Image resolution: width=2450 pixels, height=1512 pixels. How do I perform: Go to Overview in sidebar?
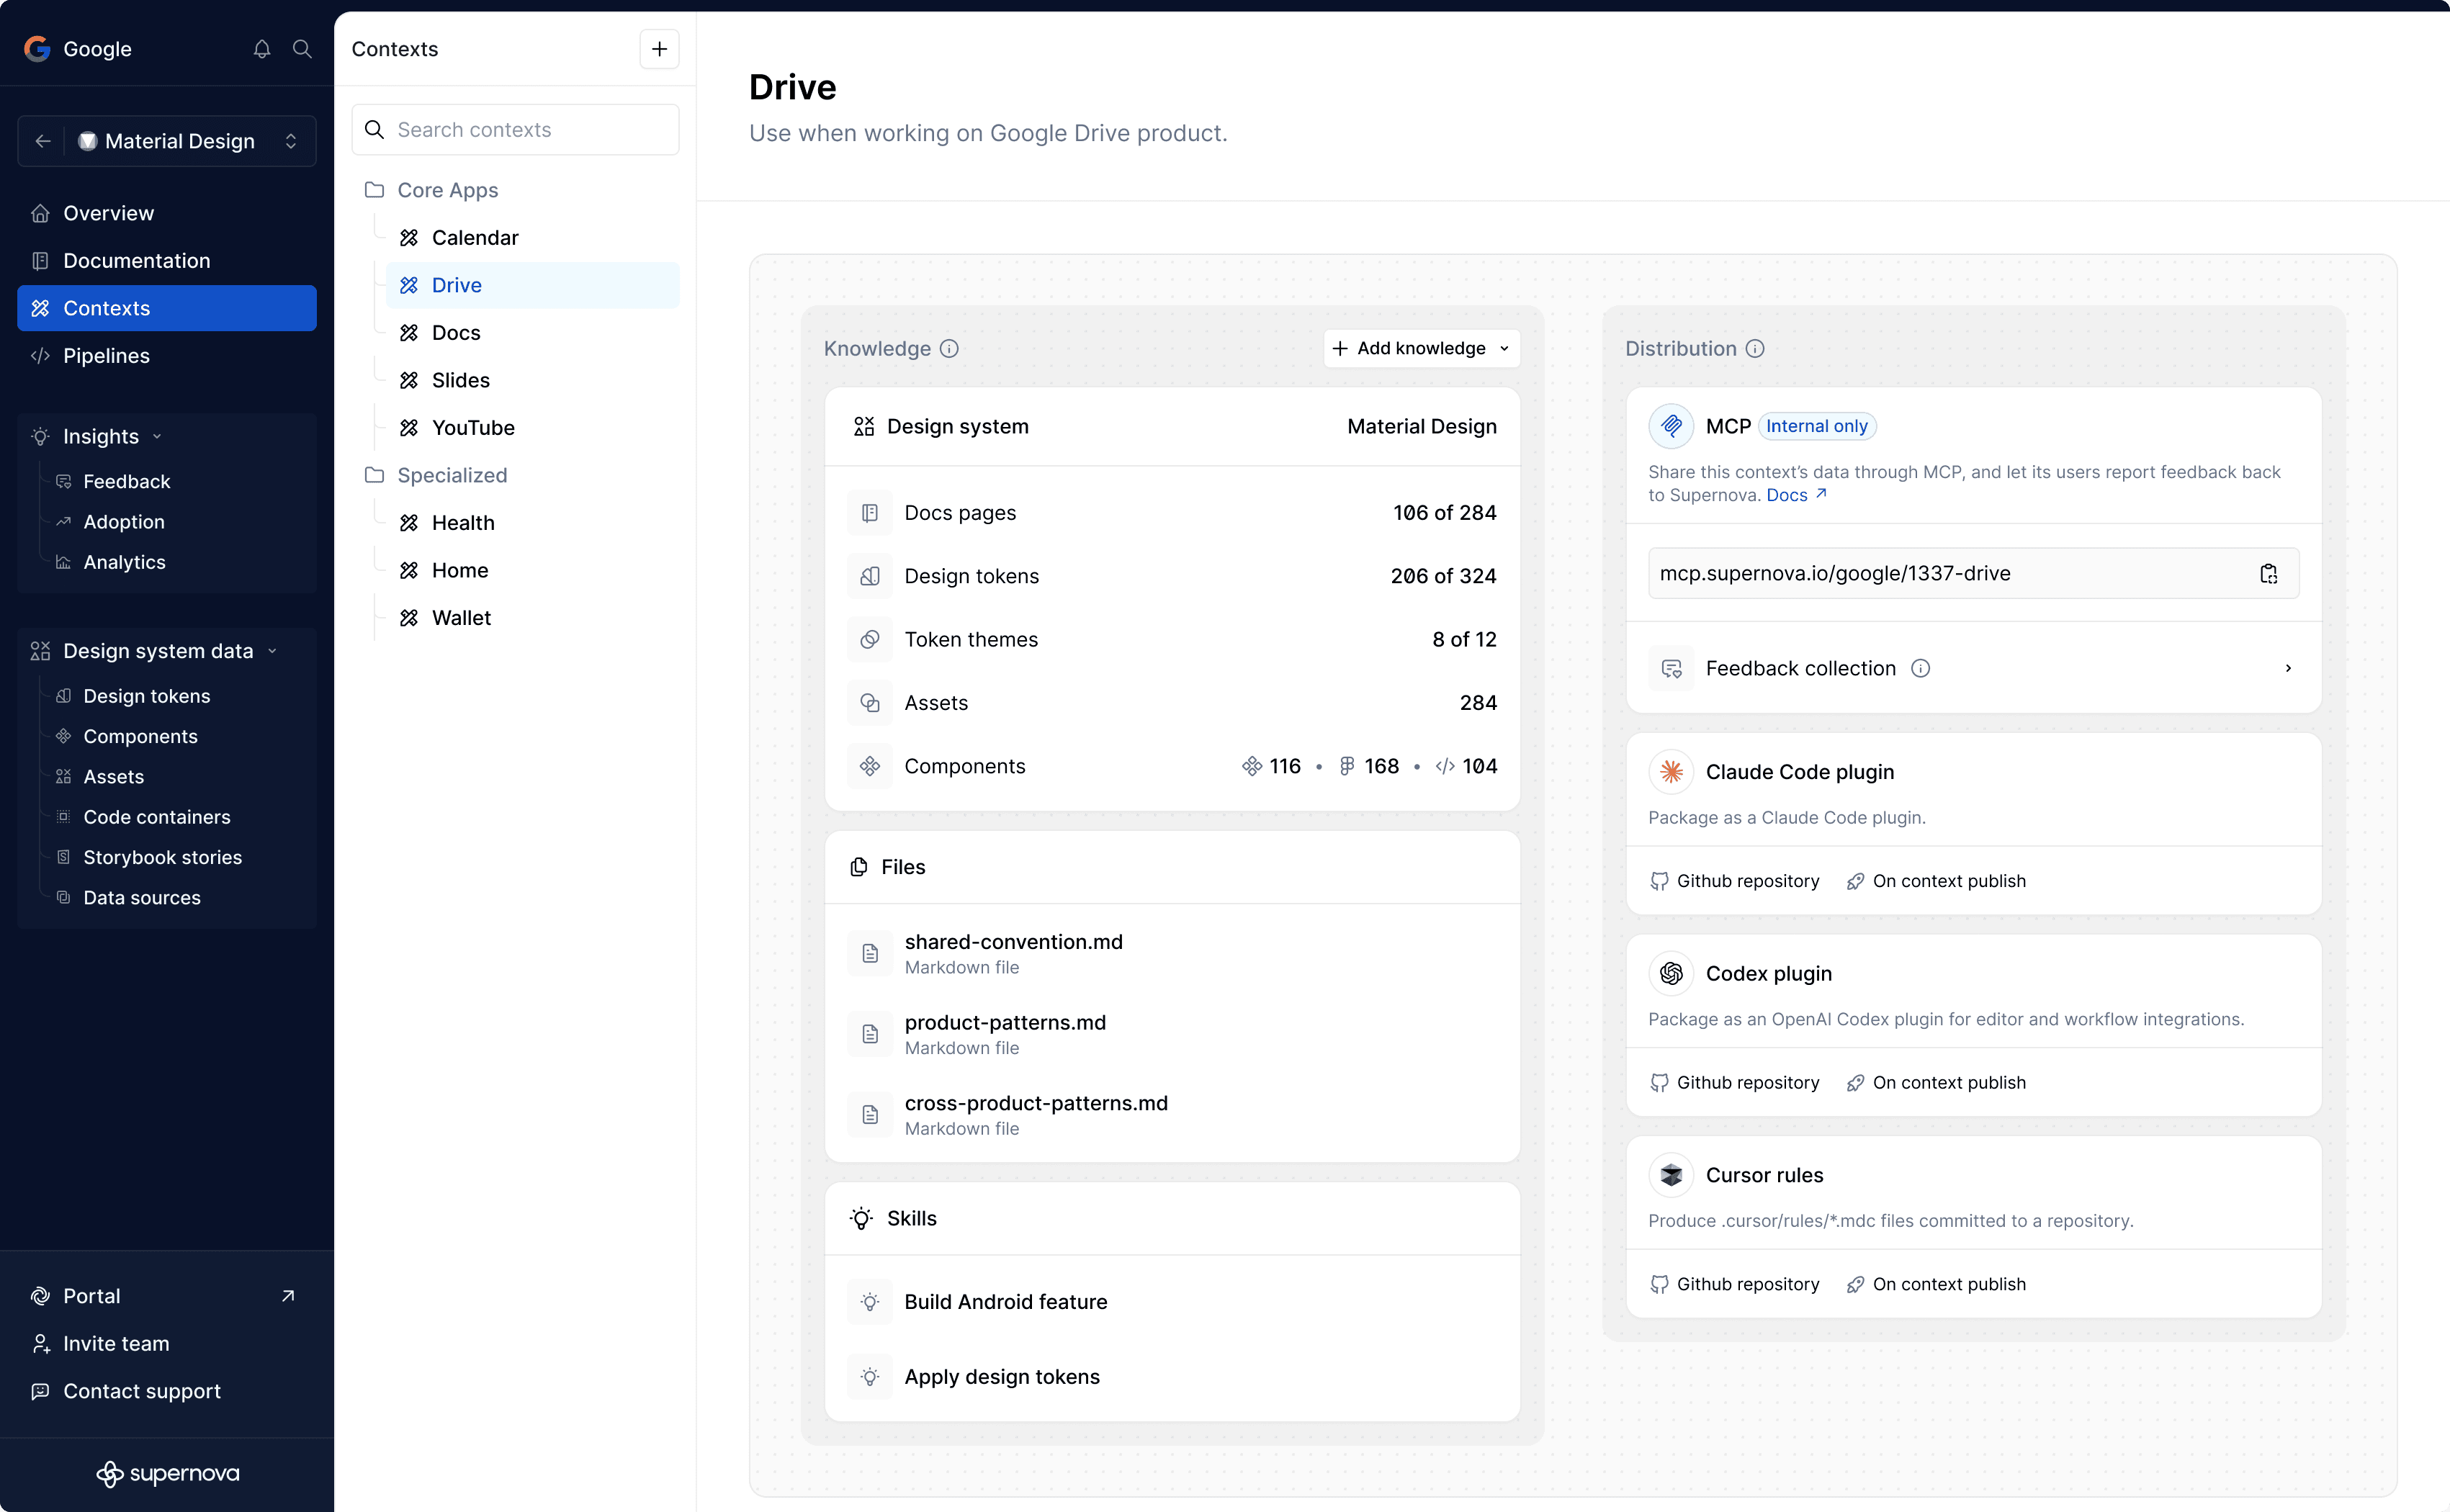(x=167, y=213)
